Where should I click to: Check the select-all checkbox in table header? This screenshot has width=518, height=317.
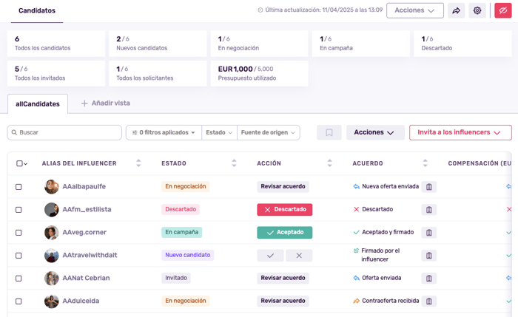pos(19,163)
